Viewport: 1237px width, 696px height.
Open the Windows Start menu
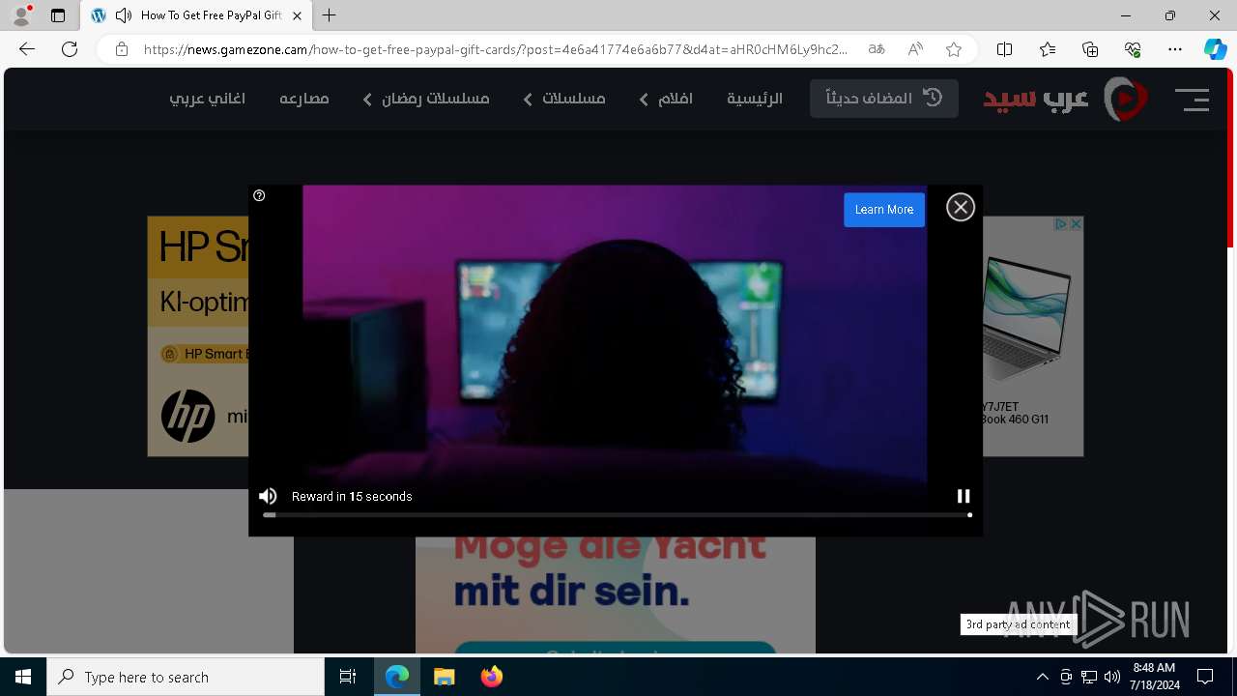point(23,677)
